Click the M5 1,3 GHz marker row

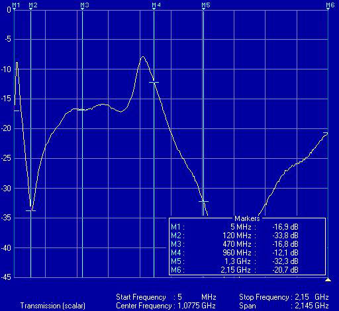tap(234, 261)
